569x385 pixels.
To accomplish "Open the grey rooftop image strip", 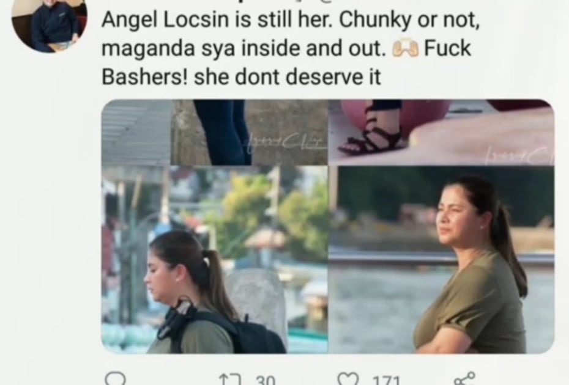I will click(136, 133).
